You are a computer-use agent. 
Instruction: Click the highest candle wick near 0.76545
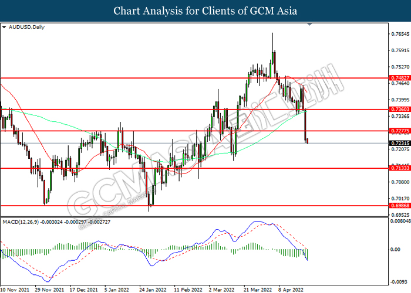click(x=272, y=42)
